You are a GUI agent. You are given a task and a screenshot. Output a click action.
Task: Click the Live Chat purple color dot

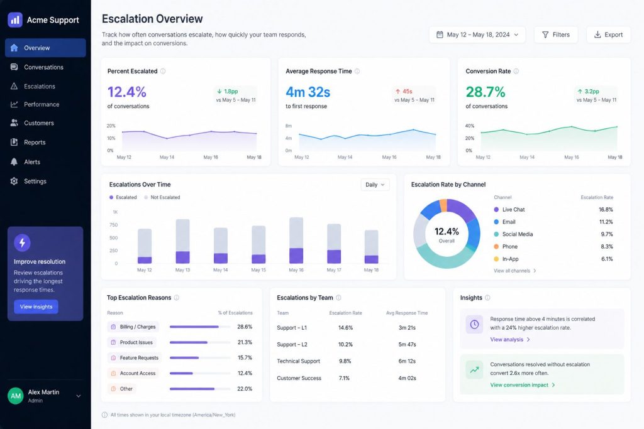tap(496, 210)
